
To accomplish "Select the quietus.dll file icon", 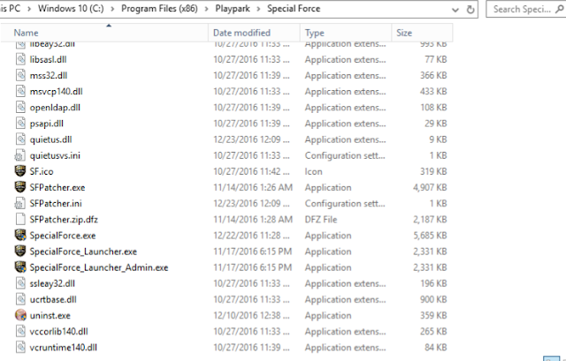I will 20,139.
